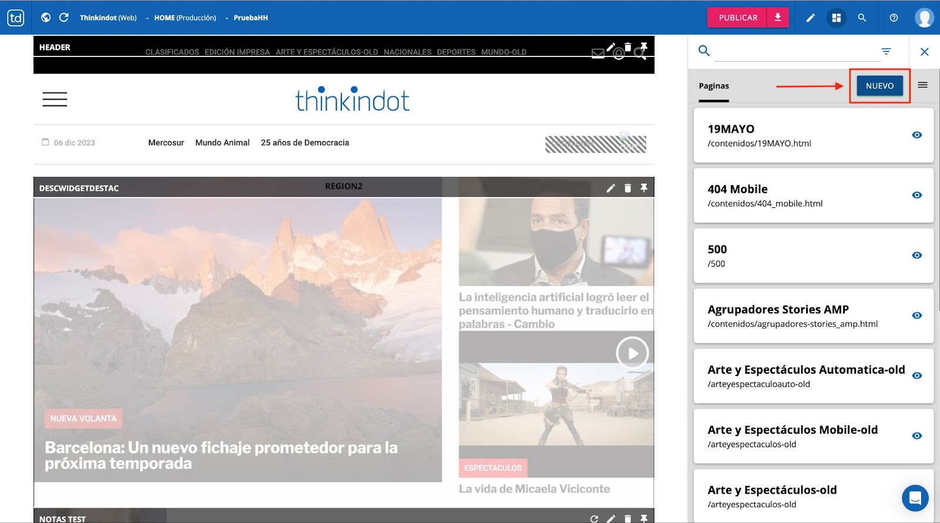Expand the list menu beside NUEVO button
Viewport: 940px width, 523px height.
coord(922,85)
